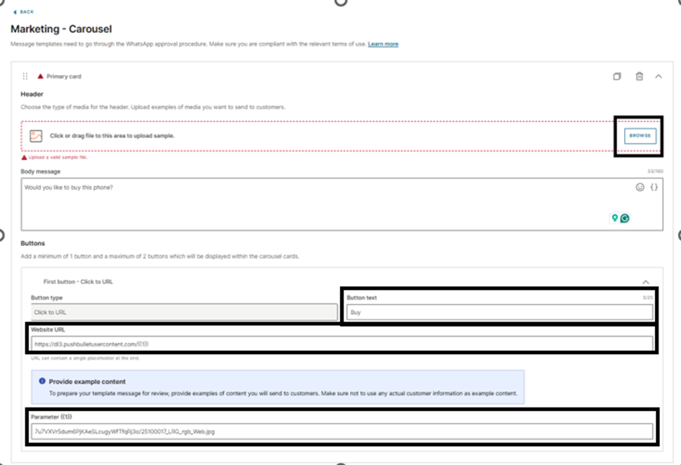Click the 'First button - Click to URL' label
Image resolution: width=681 pixels, height=465 pixels.
click(x=78, y=282)
